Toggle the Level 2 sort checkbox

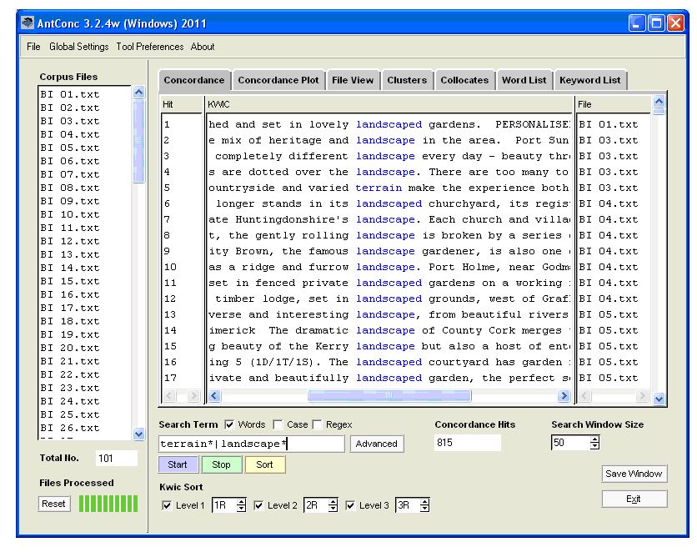pyautogui.click(x=258, y=505)
